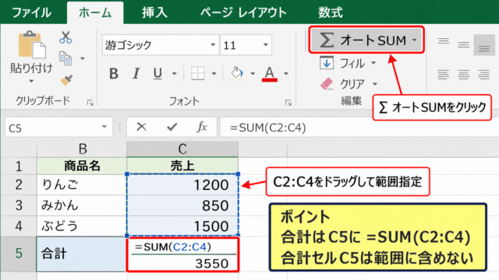499x280 pixels.
Task: Select column B header
Action: (x=82, y=149)
